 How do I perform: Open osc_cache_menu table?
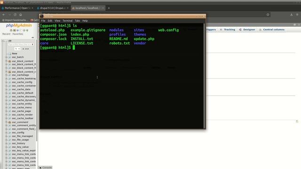click(22, 108)
